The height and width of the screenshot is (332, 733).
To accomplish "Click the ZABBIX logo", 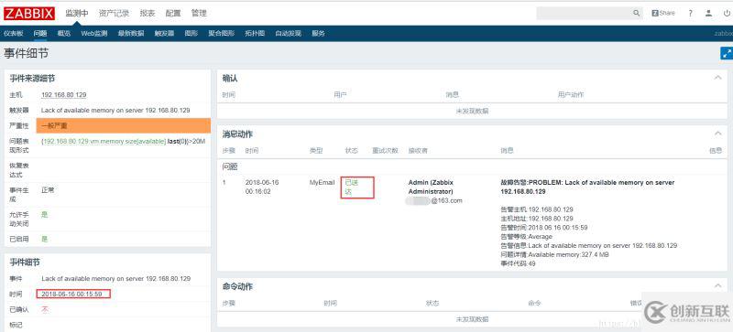I will [29, 13].
